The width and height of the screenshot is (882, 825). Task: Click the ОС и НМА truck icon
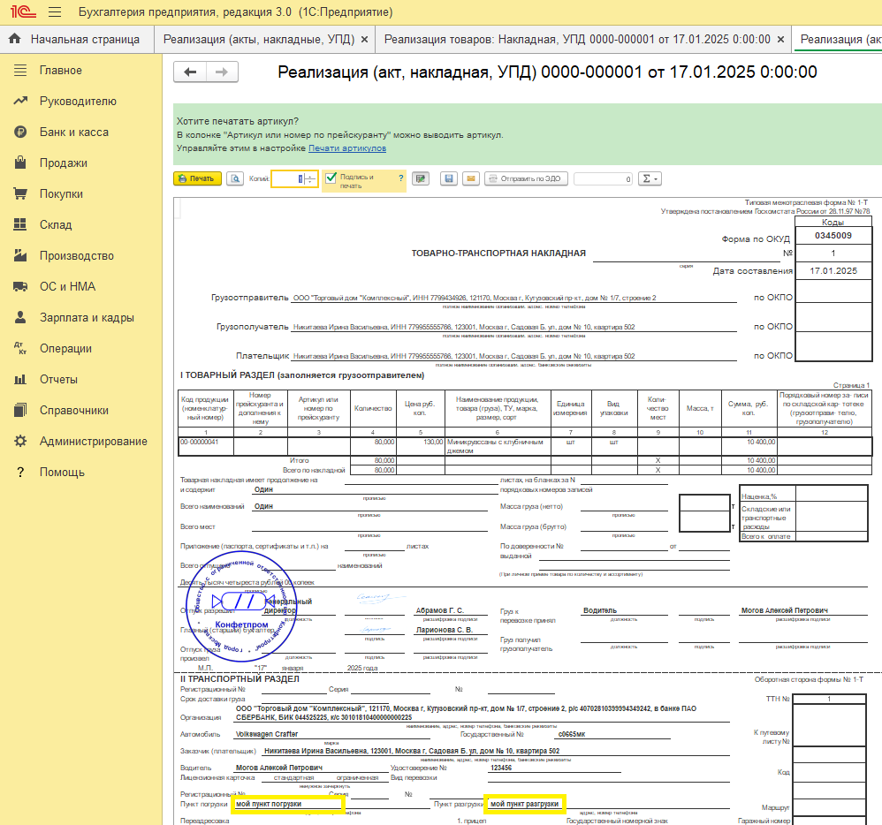[20, 286]
